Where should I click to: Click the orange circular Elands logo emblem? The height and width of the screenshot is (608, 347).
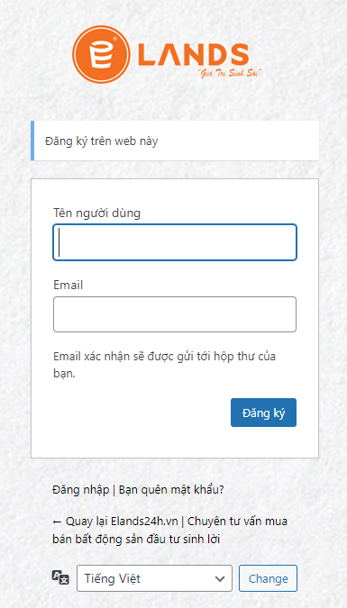[x=101, y=55]
